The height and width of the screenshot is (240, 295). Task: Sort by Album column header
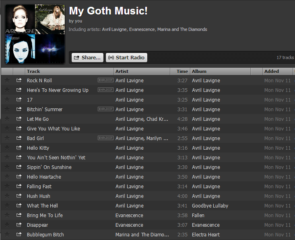[221, 71]
